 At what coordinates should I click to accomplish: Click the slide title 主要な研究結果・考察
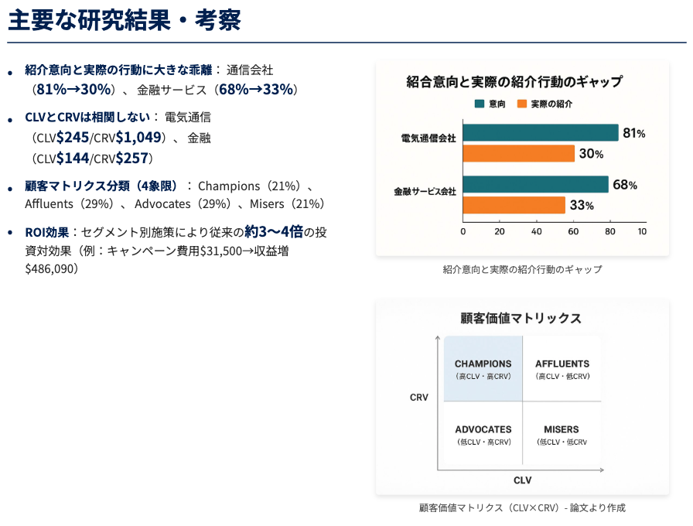click(x=125, y=20)
